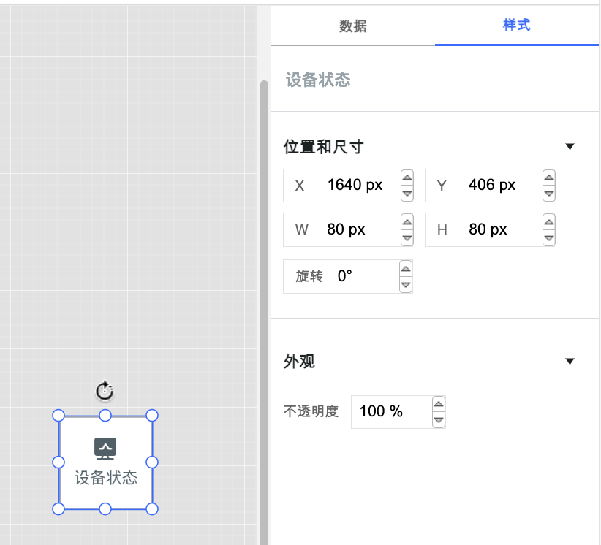Click the right-middle resize handle of widget

click(152, 462)
